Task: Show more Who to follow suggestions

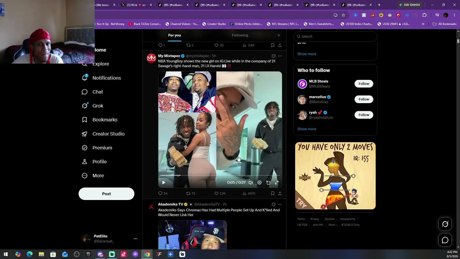Action: 307,129
